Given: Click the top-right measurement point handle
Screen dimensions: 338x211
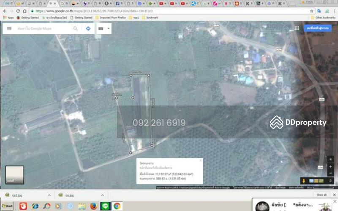Looking at the screenshot, I should pyautogui.click(x=149, y=75).
